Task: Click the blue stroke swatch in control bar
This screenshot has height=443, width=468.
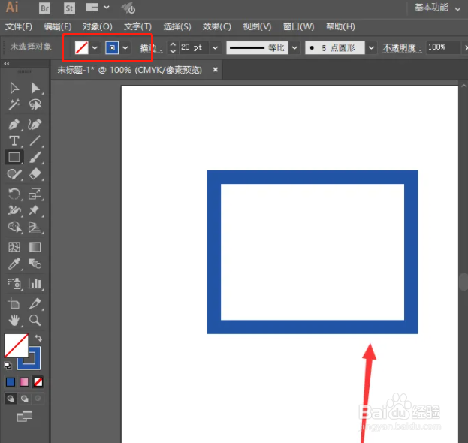Action: [x=112, y=47]
